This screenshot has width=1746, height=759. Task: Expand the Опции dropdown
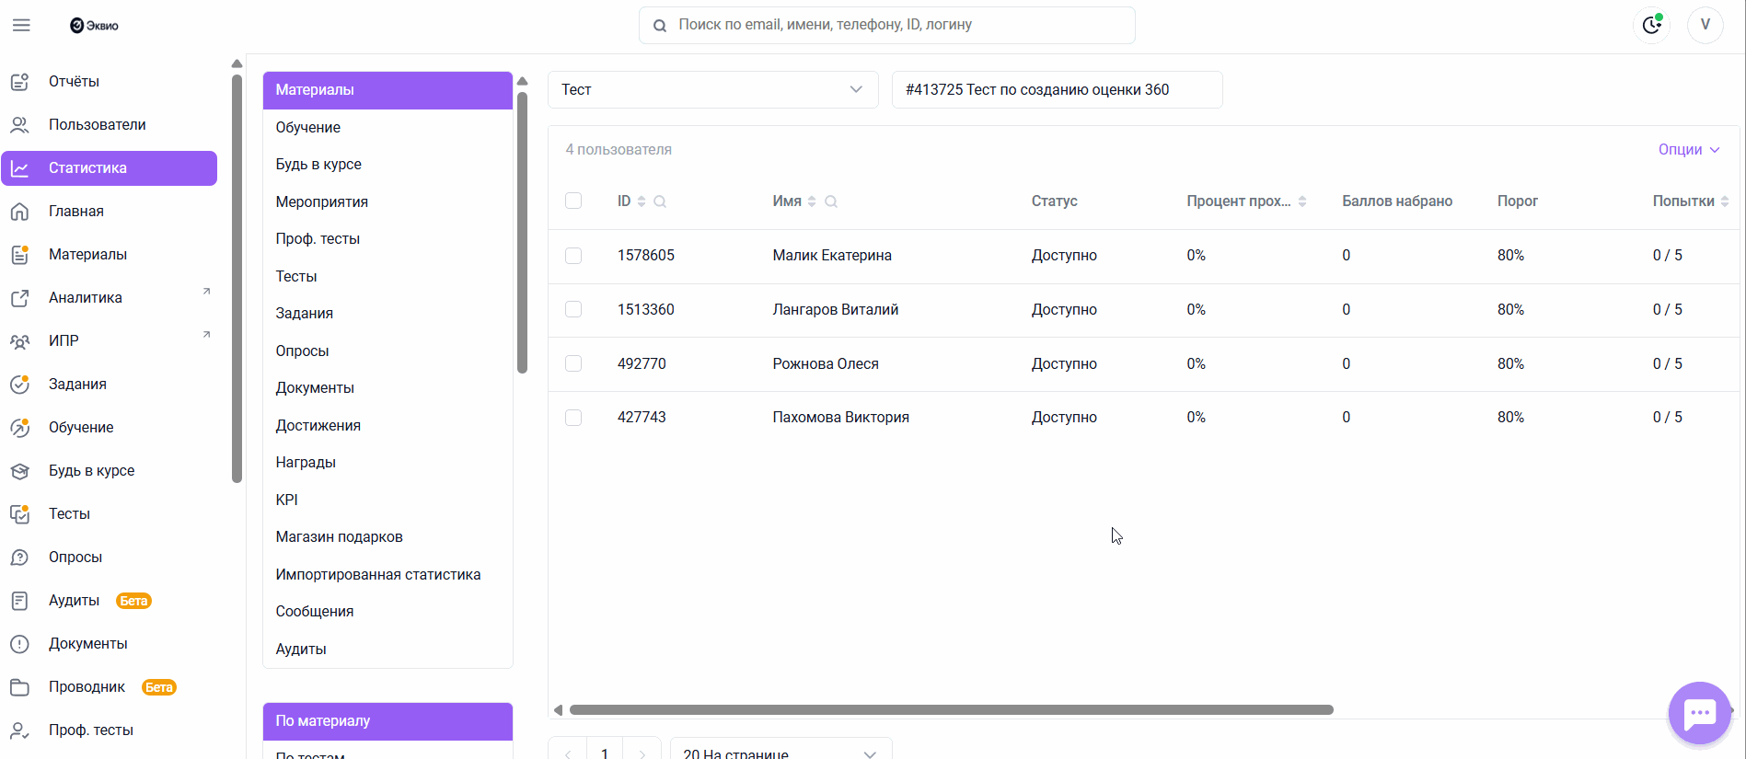pyautogui.click(x=1689, y=149)
